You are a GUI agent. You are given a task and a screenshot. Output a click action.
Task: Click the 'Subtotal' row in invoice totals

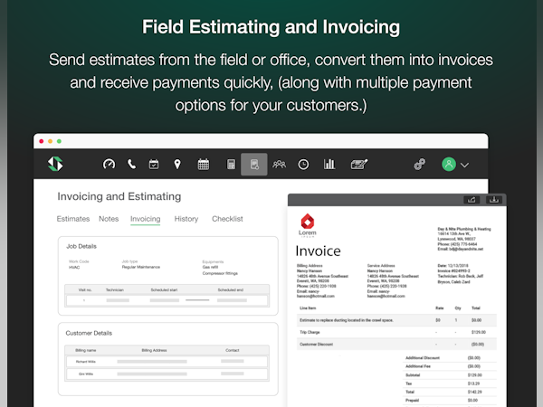(450, 374)
